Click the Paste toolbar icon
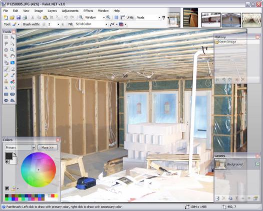 (45, 17)
